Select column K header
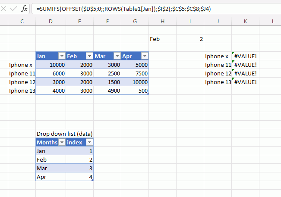 [245, 22]
